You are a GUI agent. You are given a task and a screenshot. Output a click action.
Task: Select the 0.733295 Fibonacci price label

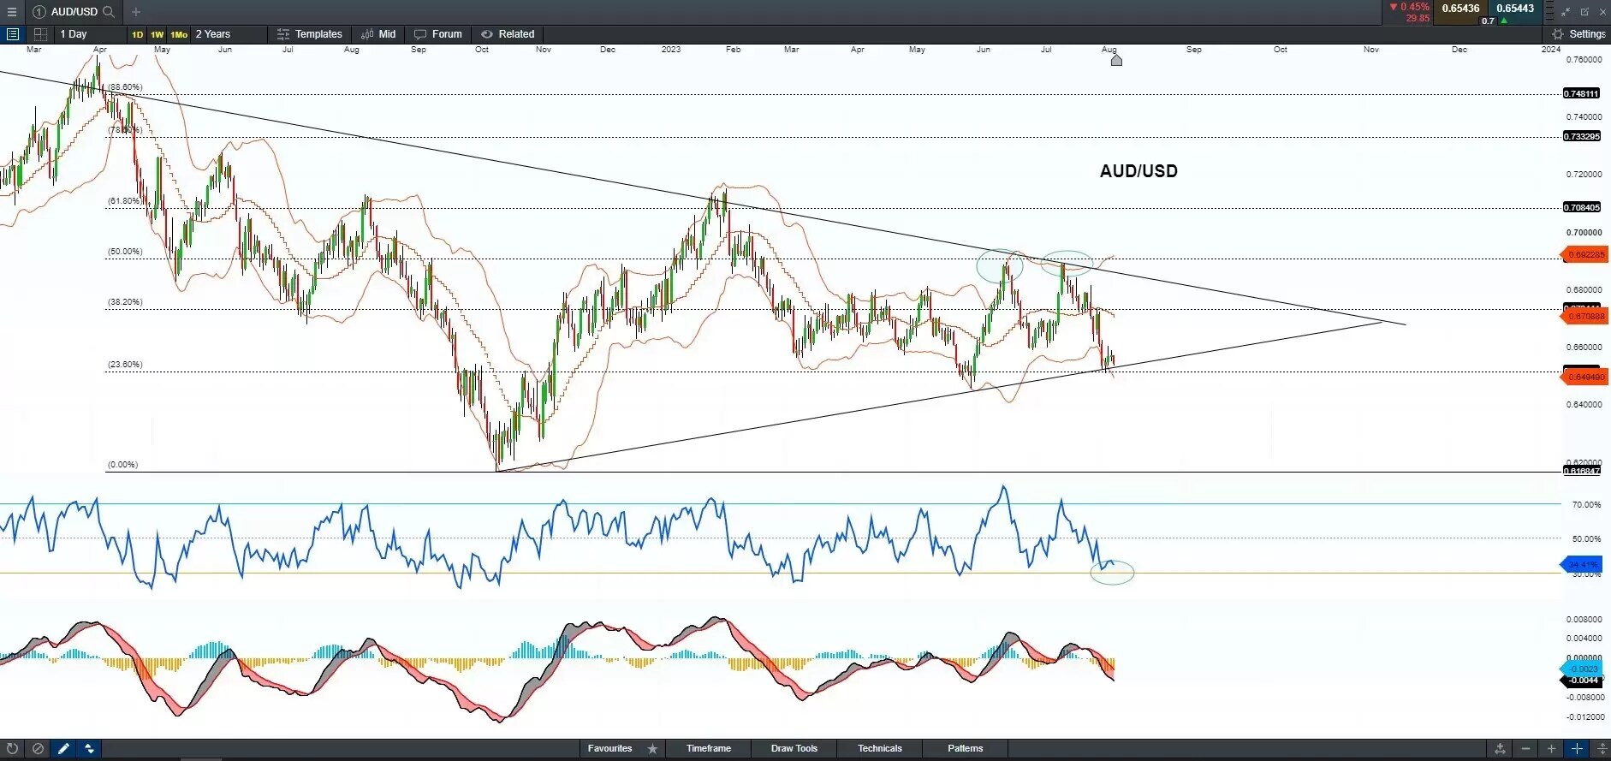click(1581, 136)
